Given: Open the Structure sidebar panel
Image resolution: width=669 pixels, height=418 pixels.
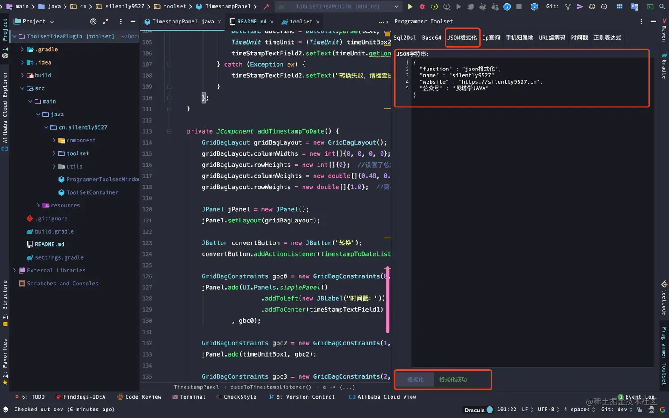Looking at the screenshot, I should pyautogui.click(x=5, y=303).
